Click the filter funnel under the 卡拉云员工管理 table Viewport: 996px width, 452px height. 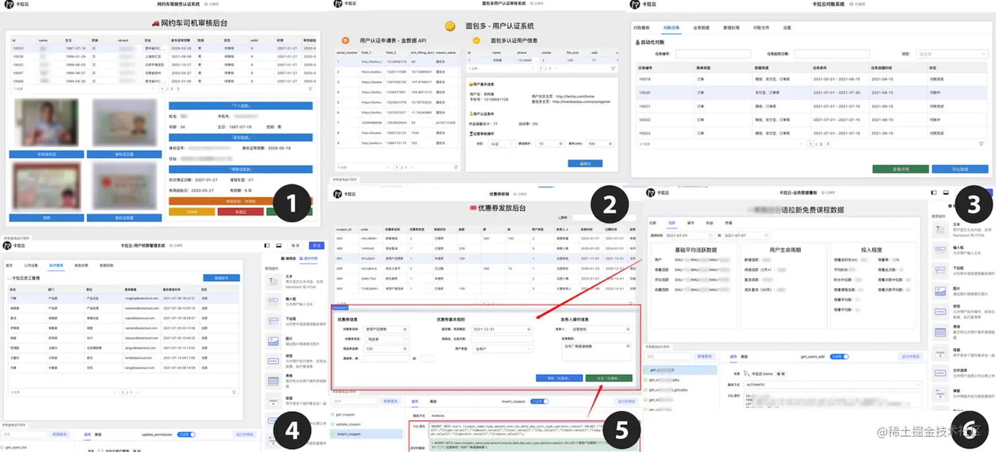234,392
